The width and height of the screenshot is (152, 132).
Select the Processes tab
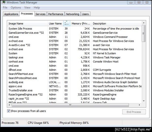[x=27, y=14]
